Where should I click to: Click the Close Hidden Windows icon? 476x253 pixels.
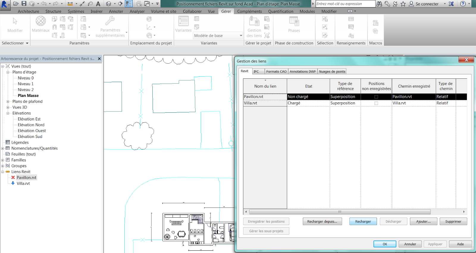click(x=139, y=4)
